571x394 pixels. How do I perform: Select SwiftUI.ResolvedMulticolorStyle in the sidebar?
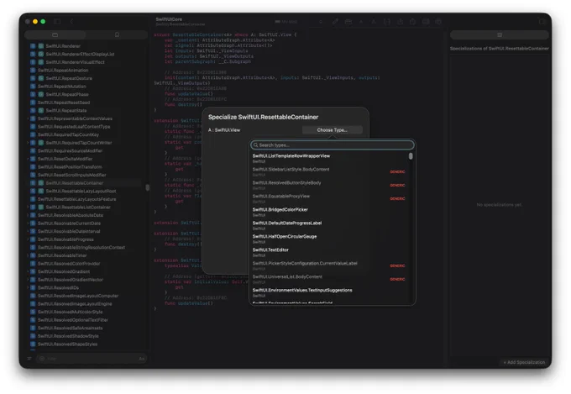tap(83, 312)
